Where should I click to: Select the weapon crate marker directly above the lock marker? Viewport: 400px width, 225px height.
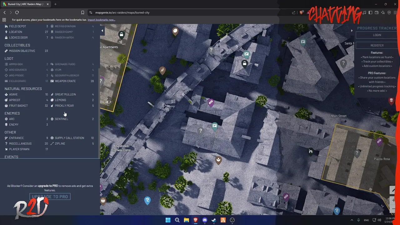coord(247,55)
